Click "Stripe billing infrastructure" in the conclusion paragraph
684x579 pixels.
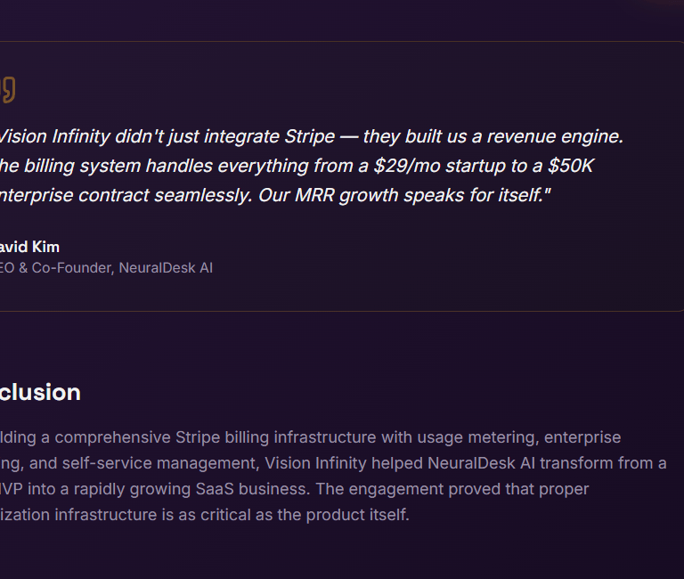[278, 437]
